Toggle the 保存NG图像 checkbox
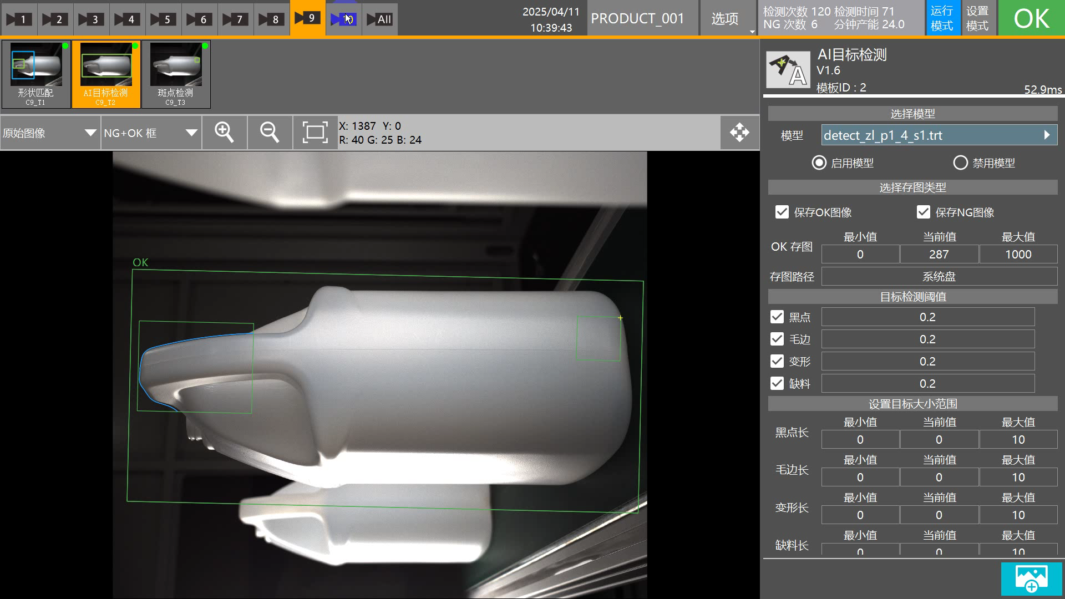This screenshot has height=599, width=1065. pos(924,212)
